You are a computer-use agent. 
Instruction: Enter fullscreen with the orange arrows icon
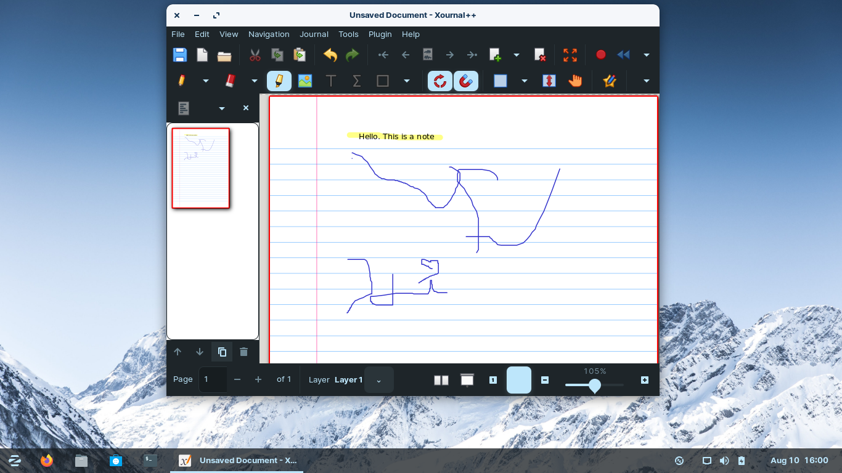[570, 55]
